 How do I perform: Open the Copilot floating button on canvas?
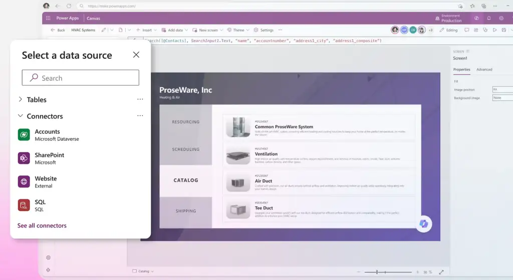[x=424, y=224]
